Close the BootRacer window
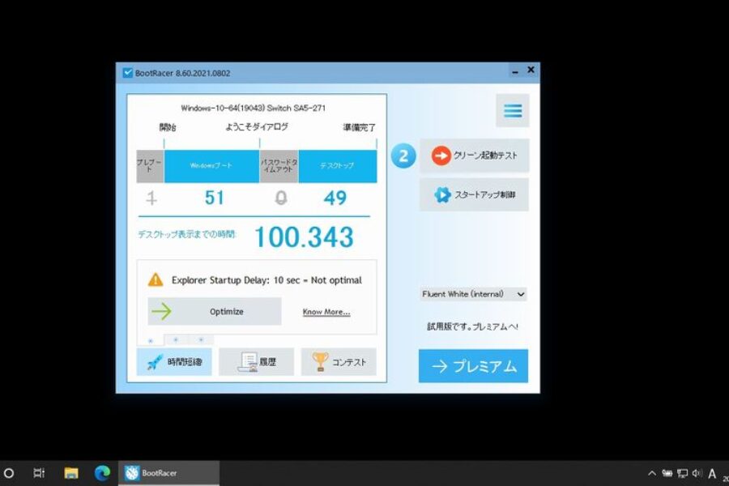 coord(531,70)
